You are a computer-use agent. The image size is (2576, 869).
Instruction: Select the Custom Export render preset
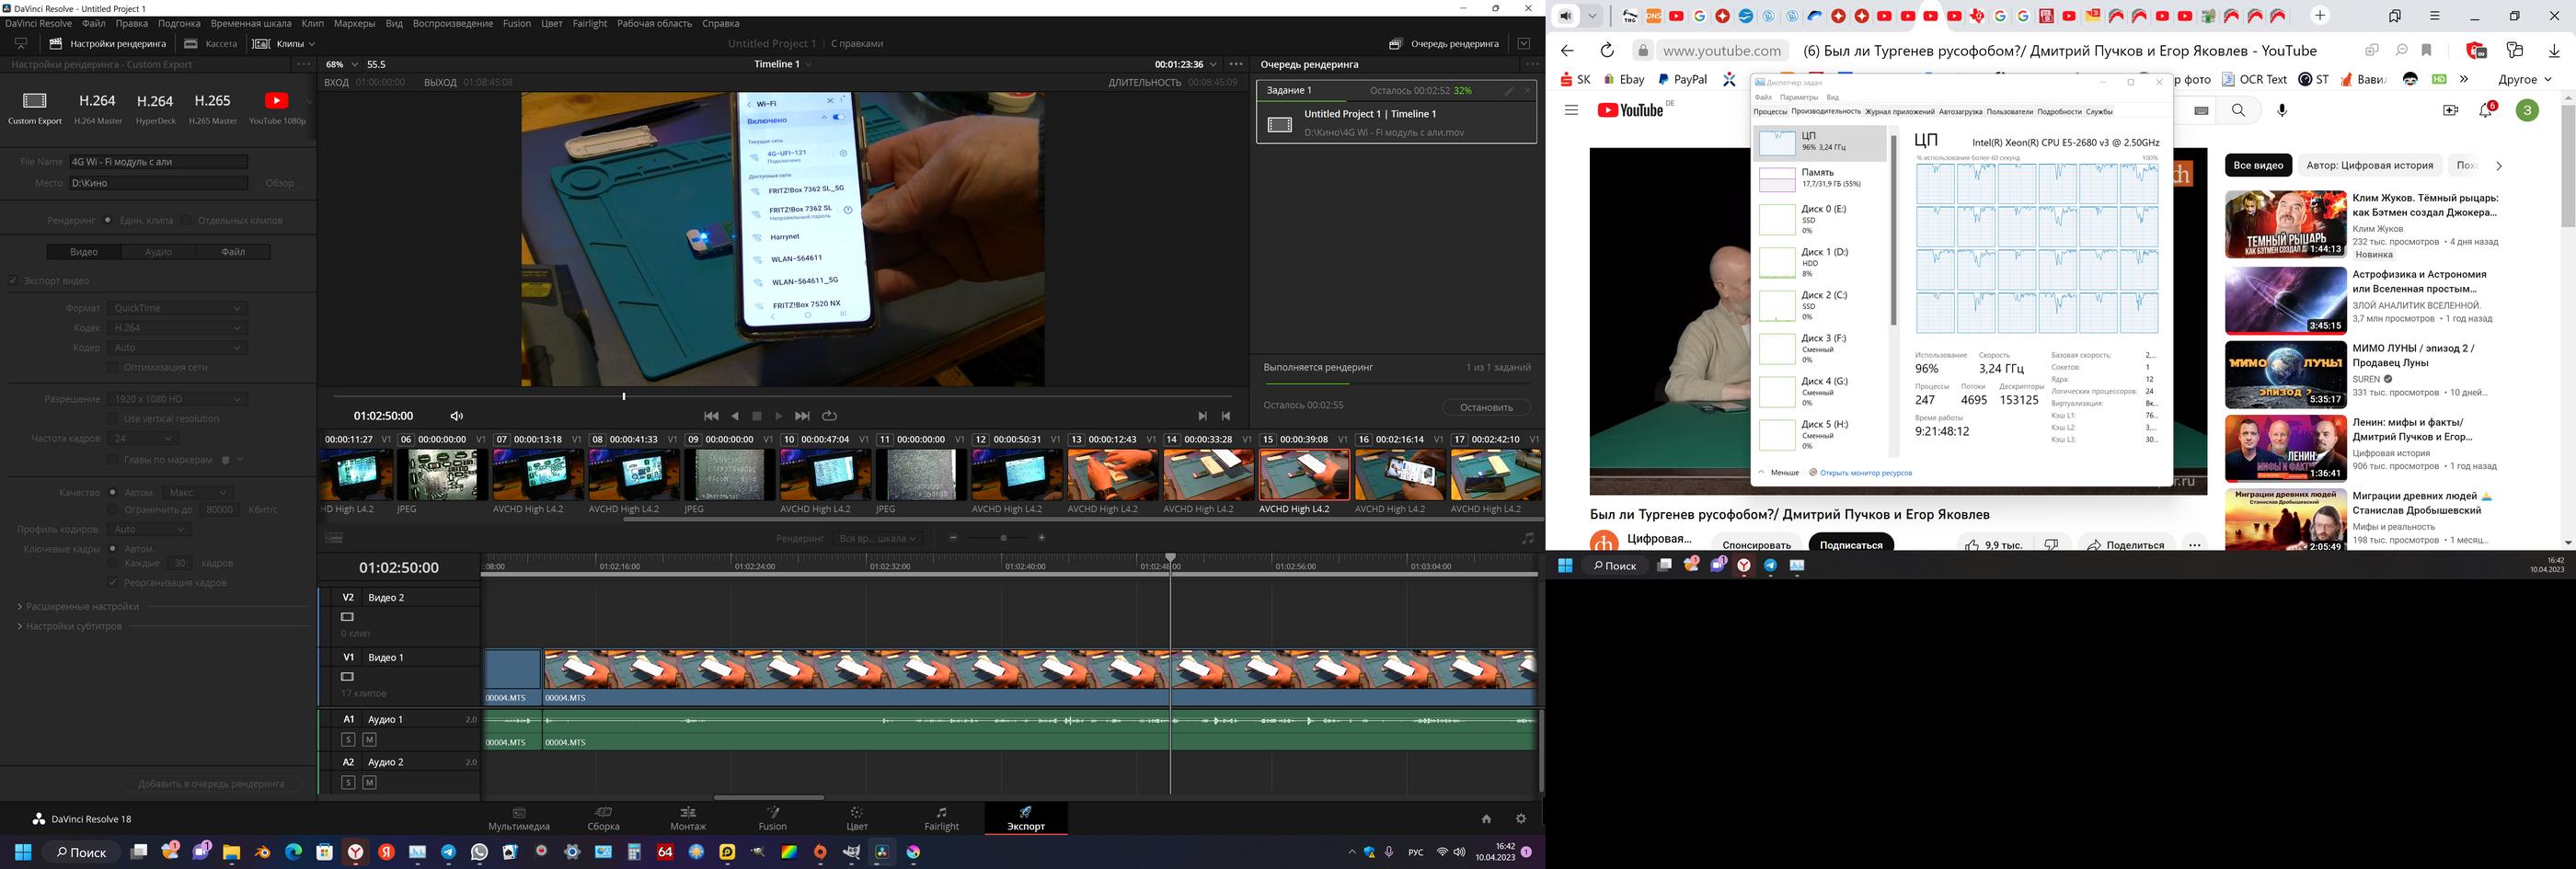(35, 108)
